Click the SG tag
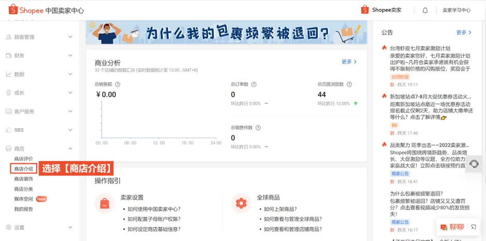Image resolution: width=486 pixels, height=241 pixels. (x=394, y=125)
